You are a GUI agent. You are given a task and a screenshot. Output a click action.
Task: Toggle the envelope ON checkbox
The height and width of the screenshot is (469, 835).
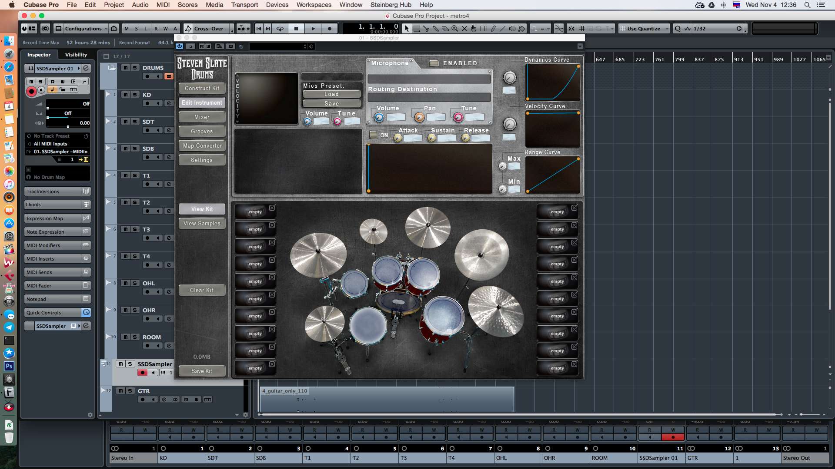tap(373, 135)
